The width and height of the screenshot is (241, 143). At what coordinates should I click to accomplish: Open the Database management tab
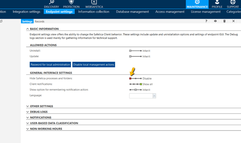pyautogui.click(x=132, y=12)
